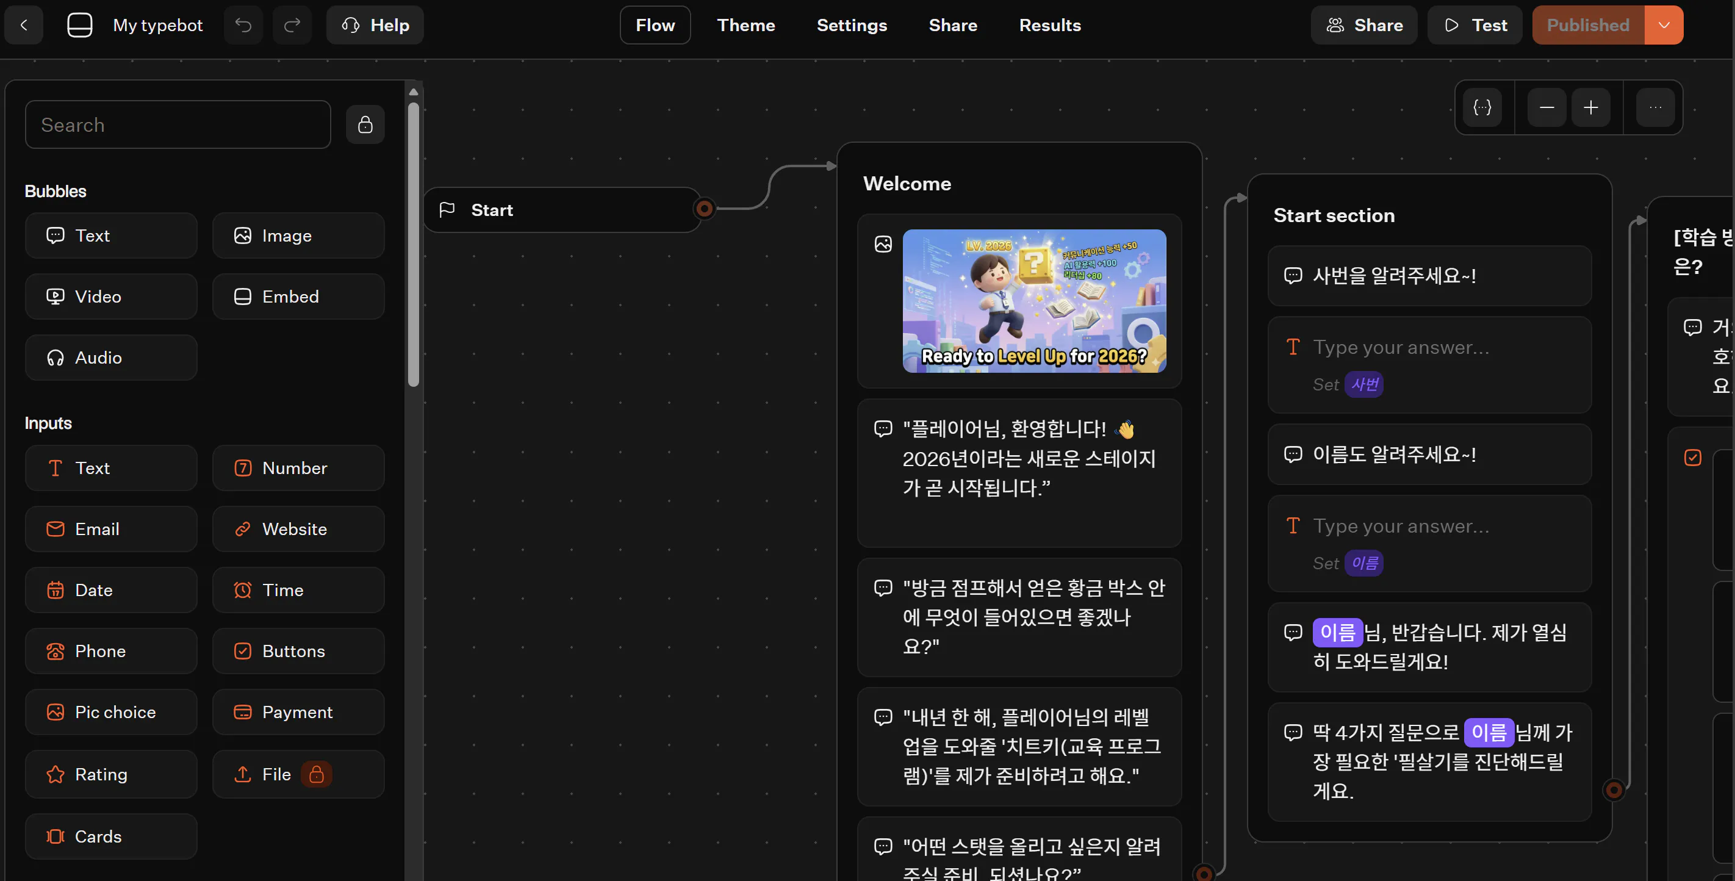Click the '내년 한 해, 플레이어님의' text bubble
Screen dimensions: 1735x881
pyautogui.click(x=1020, y=746)
